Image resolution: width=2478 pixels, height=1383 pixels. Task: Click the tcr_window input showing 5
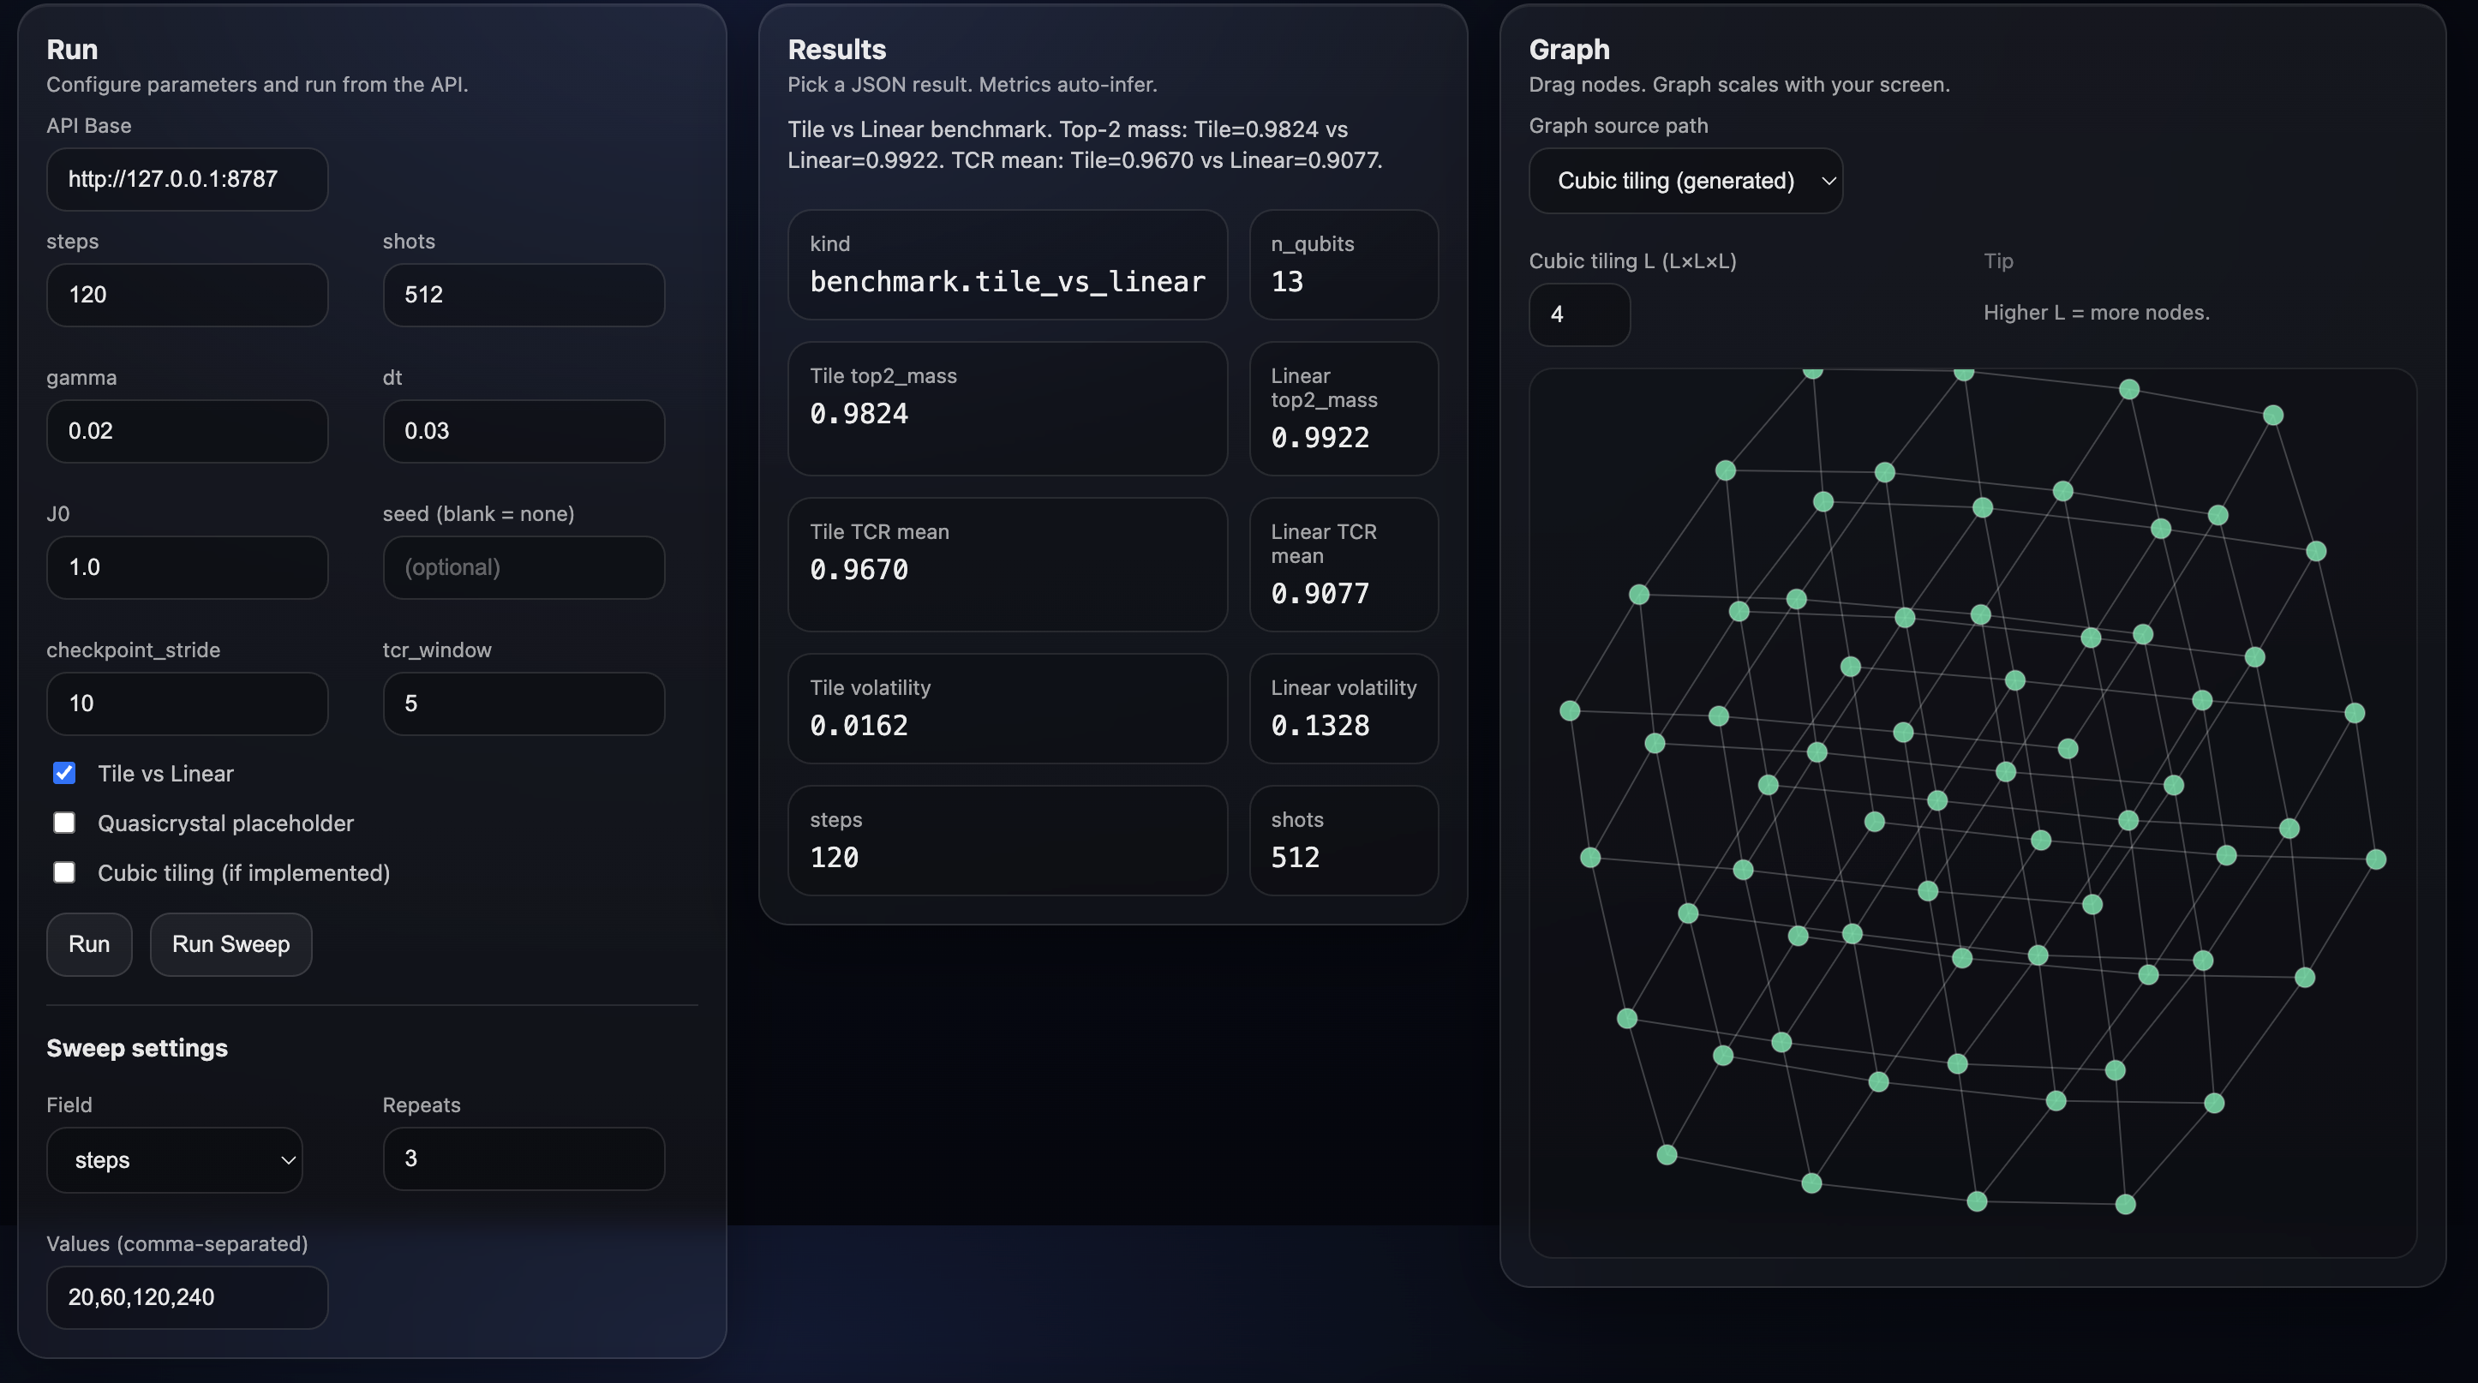[x=524, y=703]
